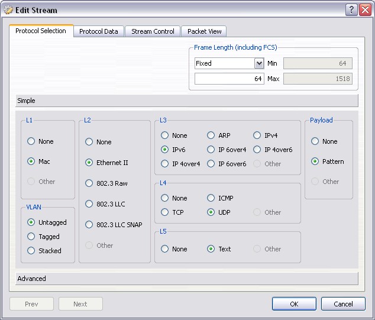The height and width of the screenshot is (320, 375).
Task: Set Payload to None
Action: [x=315, y=141]
